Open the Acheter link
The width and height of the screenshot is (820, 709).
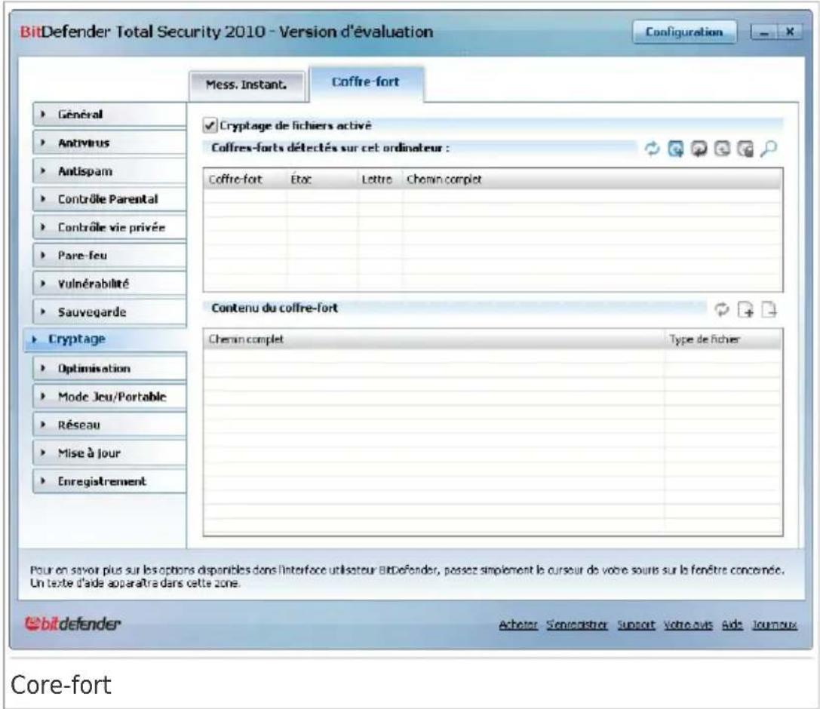(x=517, y=625)
